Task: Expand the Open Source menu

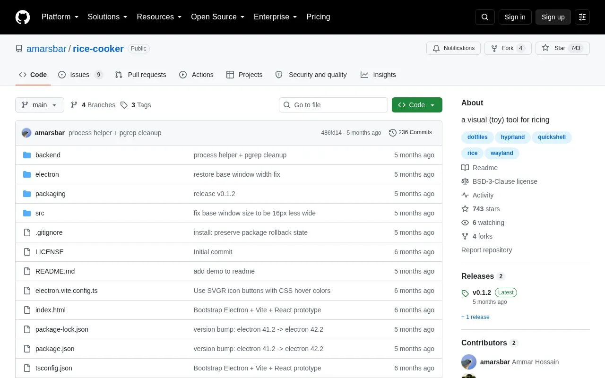Action: pos(218,17)
